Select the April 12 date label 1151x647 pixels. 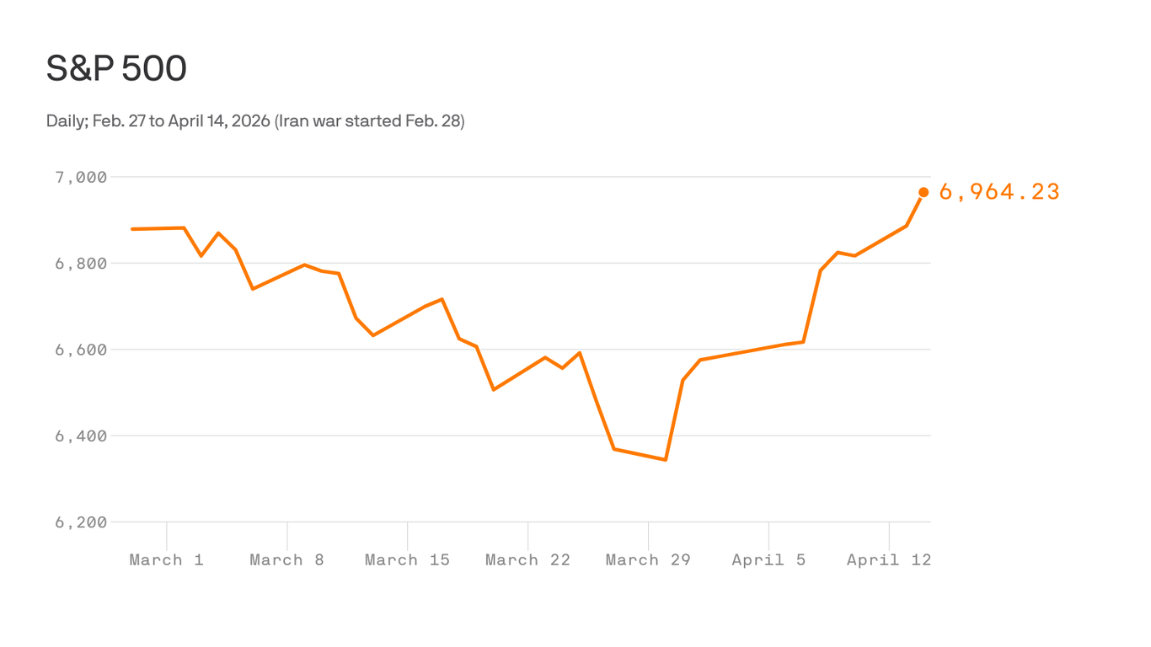889,560
